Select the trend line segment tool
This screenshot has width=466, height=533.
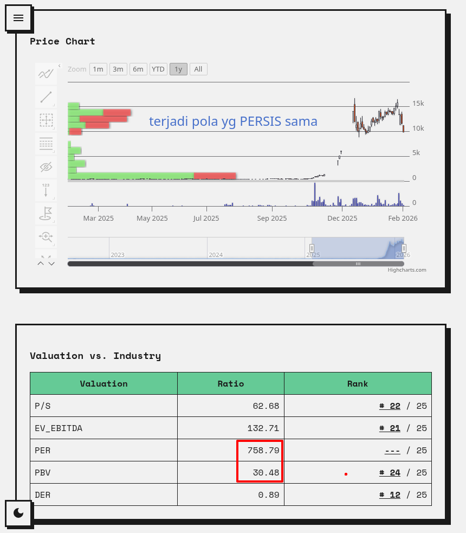46,97
